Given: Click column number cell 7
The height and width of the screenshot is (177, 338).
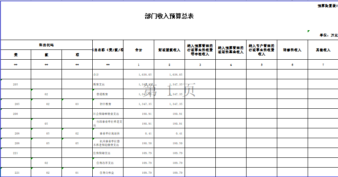Looking at the screenshot, I should tap(323, 65).
